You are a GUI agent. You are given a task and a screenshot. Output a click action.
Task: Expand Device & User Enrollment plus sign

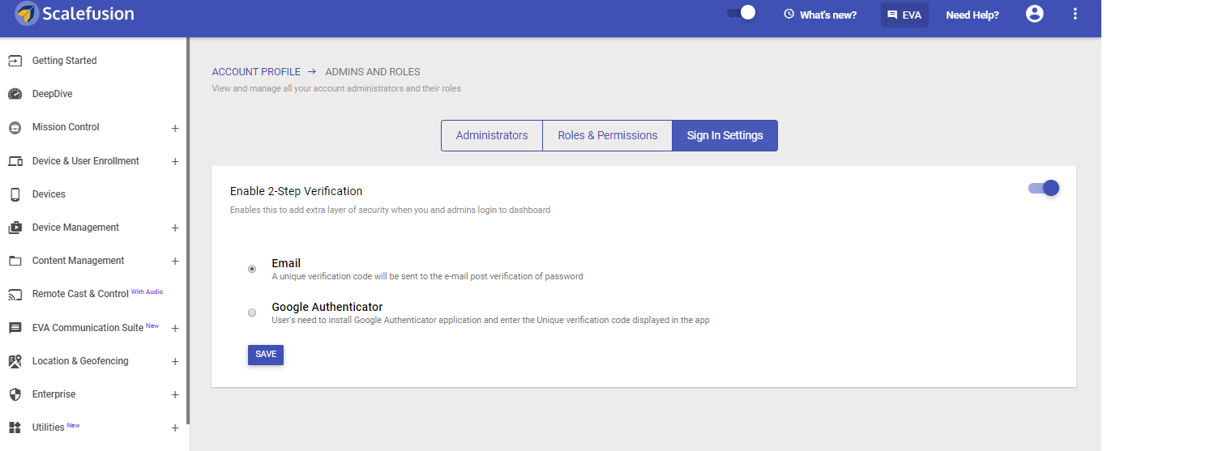tap(175, 162)
